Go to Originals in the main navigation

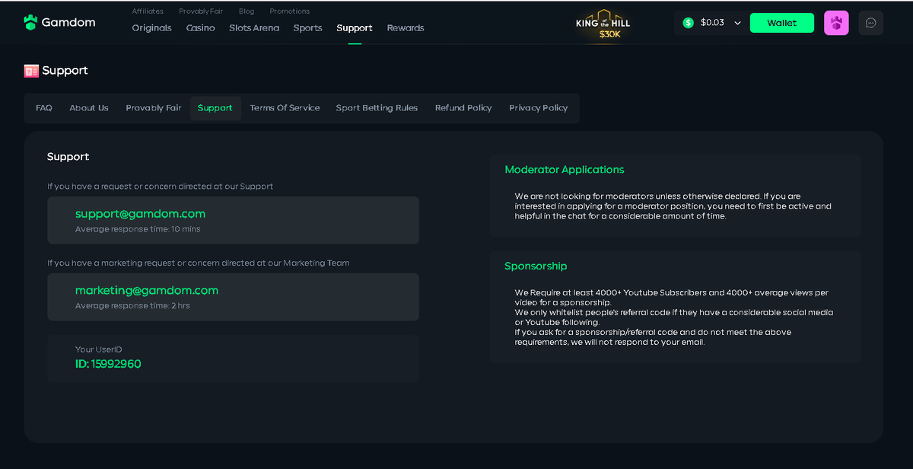(x=151, y=28)
